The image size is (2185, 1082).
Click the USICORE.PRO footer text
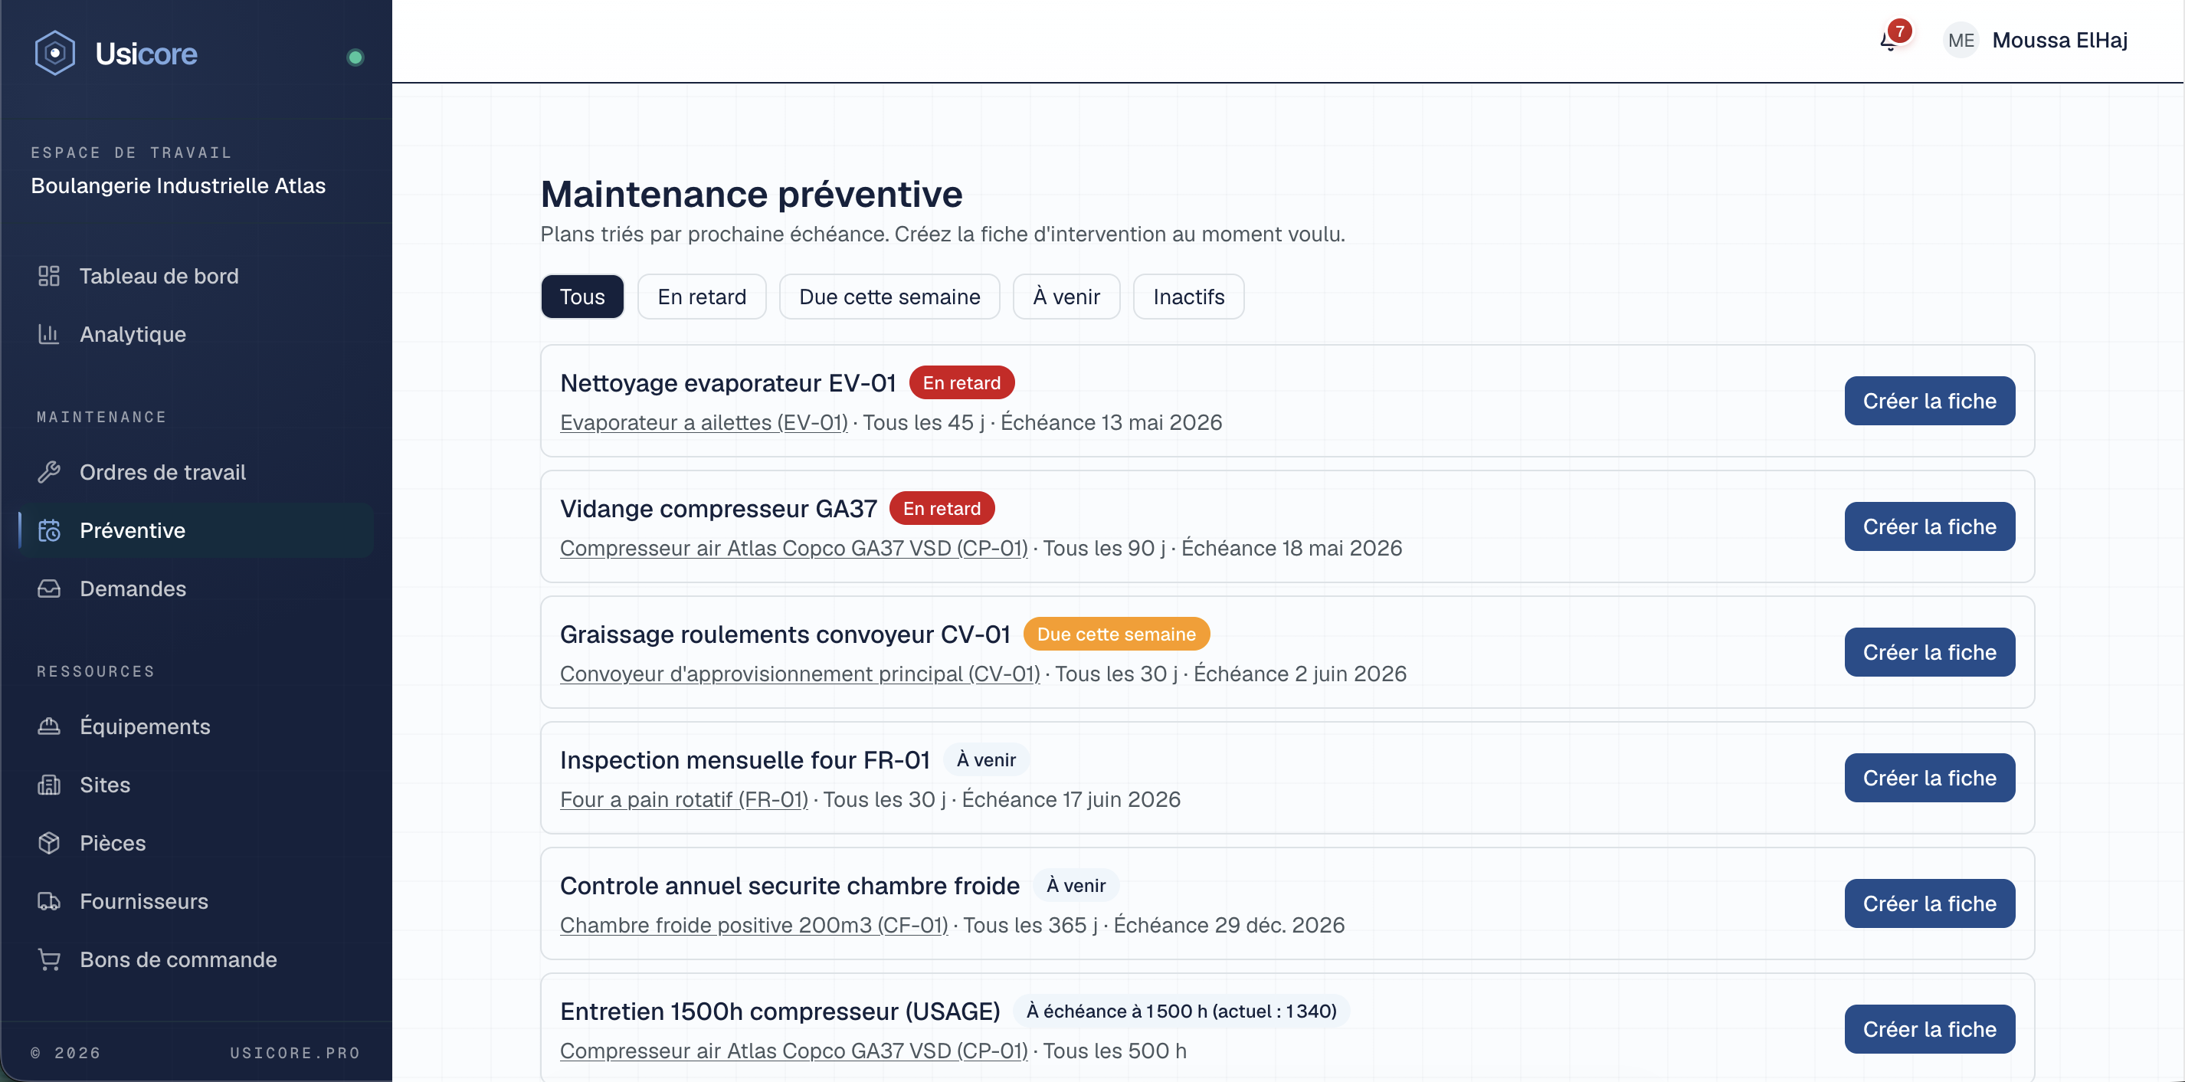coord(295,1052)
